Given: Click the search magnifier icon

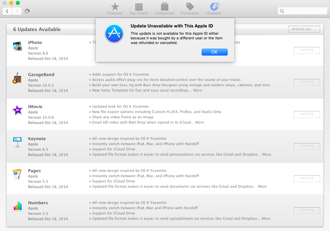Looking at the screenshot, I should point(282,11).
